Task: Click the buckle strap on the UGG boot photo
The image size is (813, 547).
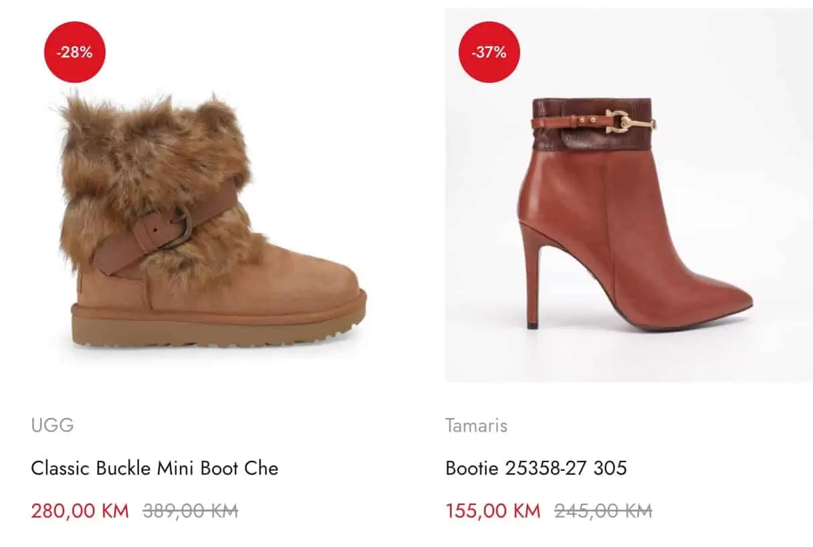Action: click(157, 231)
